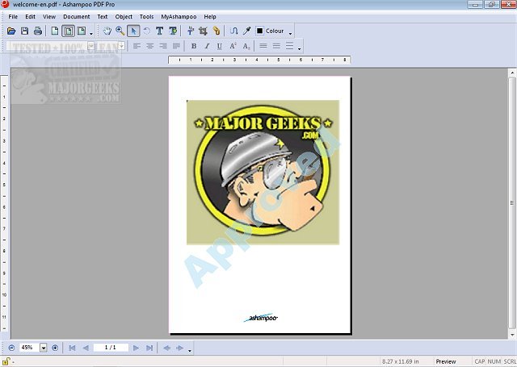Image resolution: width=517 pixels, height=367 pixels.
Task: Go to the next page
Action: coord(136,348)
